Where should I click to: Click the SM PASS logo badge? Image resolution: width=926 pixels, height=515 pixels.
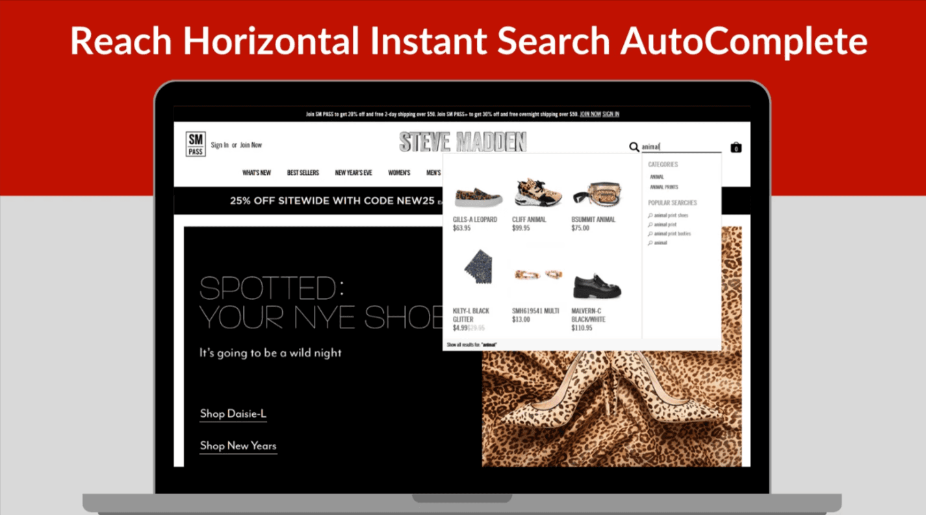196,144
